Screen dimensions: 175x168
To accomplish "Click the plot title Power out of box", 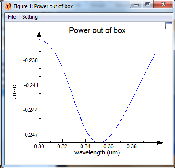I will tap(97, 30).
